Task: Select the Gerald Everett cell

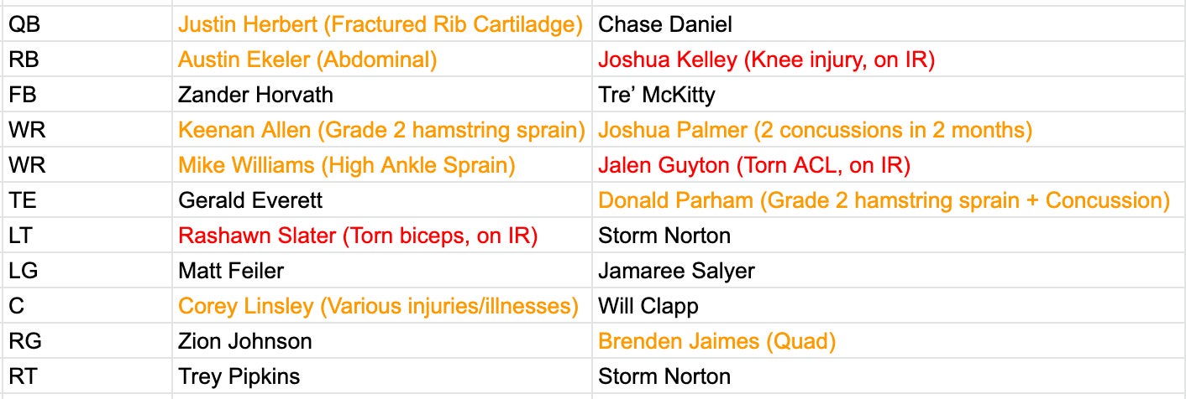Action: 250,200
